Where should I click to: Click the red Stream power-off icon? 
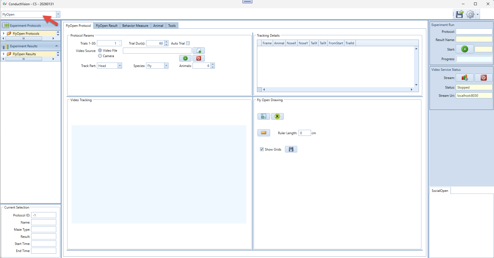pos(483,78)
